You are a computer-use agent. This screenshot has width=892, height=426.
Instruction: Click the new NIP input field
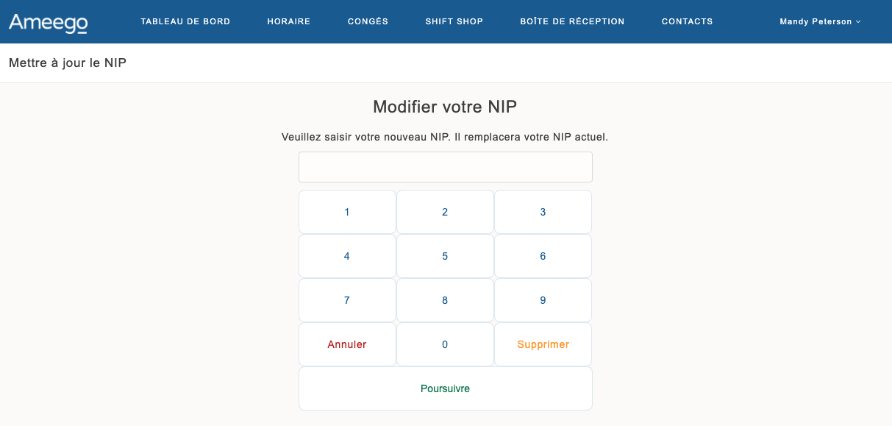(x=445, y=167)
